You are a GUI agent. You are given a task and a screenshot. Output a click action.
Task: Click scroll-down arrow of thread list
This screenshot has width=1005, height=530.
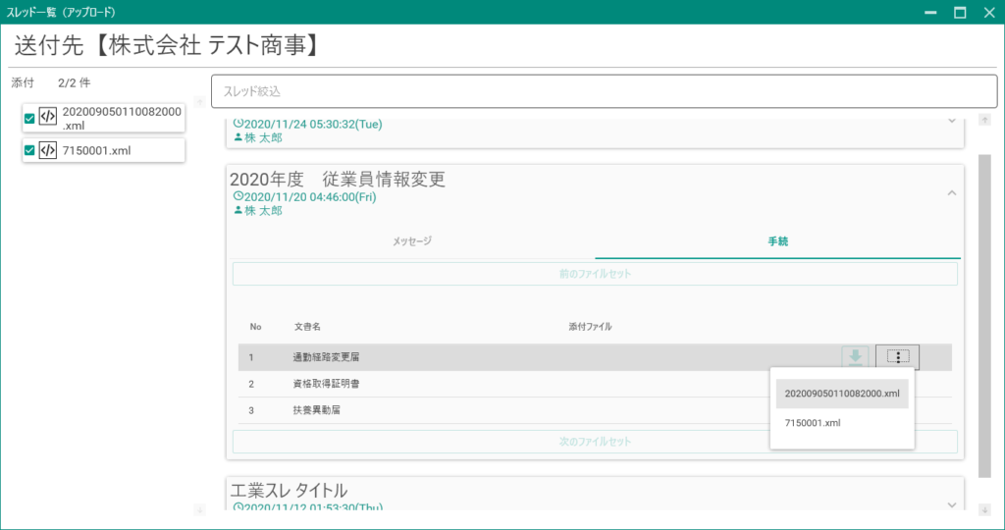[984, 508]
